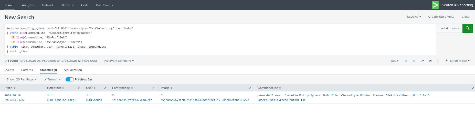Toggle Preview switch off
Screen dimensions: 475x125
(x=70, y=79)
